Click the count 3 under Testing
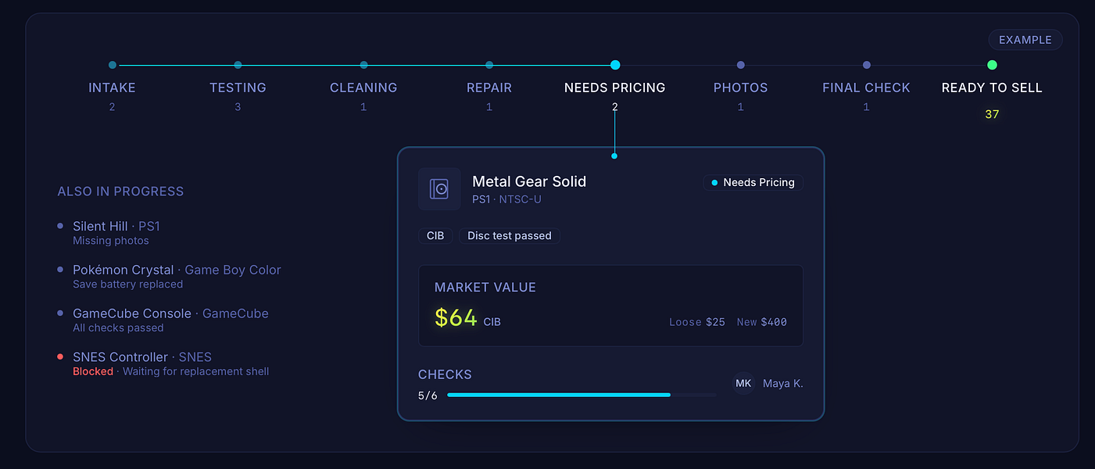This screenshot has height=469, width=1095. click(x=238, y=107)
